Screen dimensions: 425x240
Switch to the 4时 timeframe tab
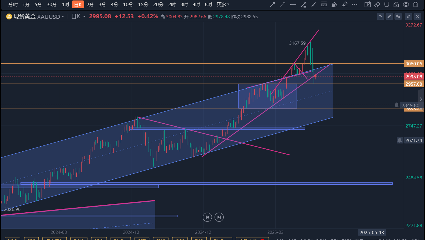(x=196, y=4)
